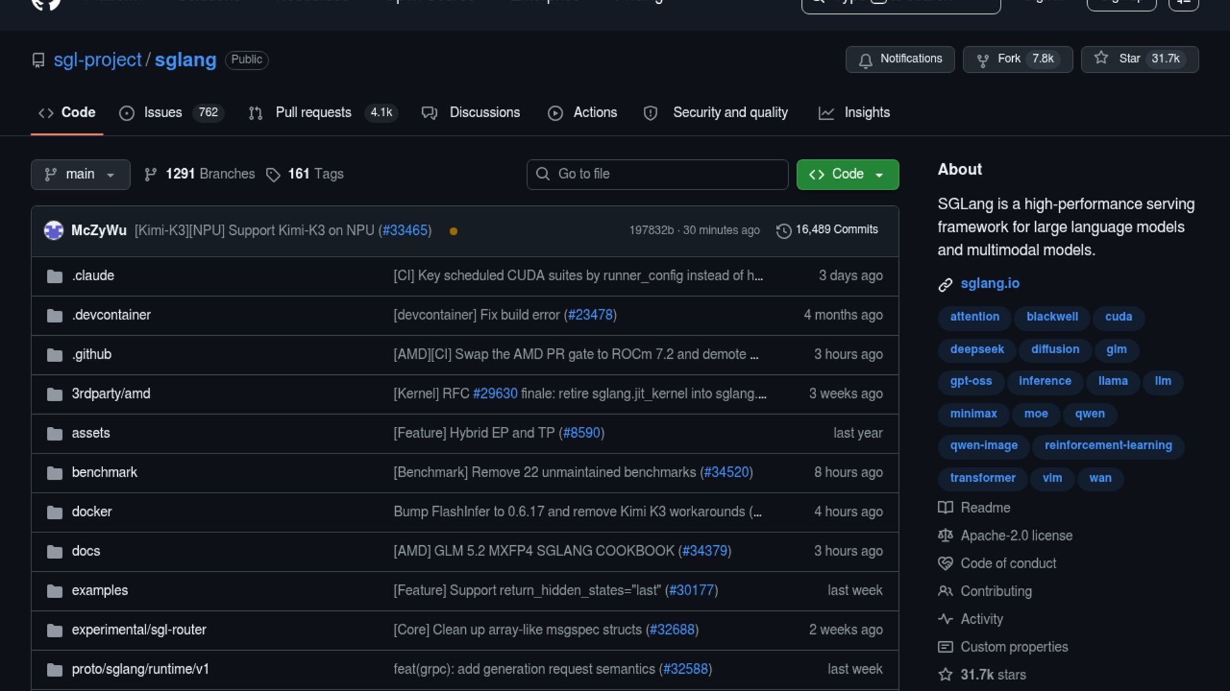
Task: Click the benchmark folder icon
Action: (x=54, y=473)
